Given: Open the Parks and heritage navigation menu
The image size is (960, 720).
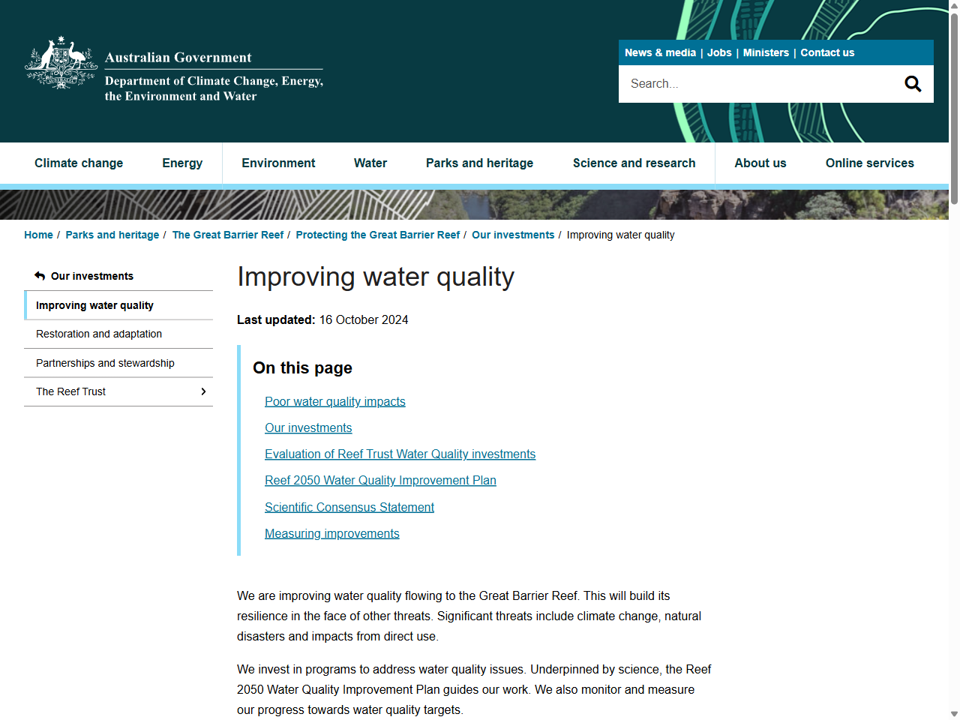Looking at the screenshot, I should [x=479, y=163].
